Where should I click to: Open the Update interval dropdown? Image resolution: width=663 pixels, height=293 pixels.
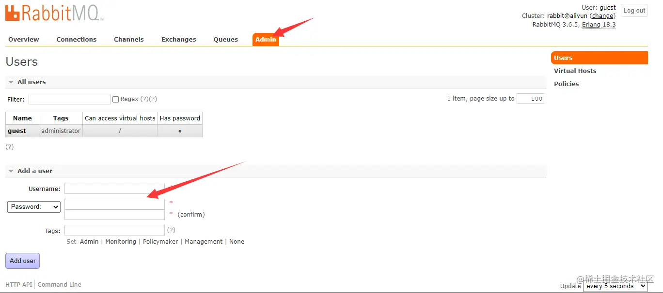[616, 286]
